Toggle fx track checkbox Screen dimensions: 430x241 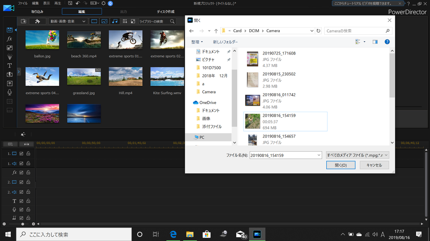coord(22,173)
